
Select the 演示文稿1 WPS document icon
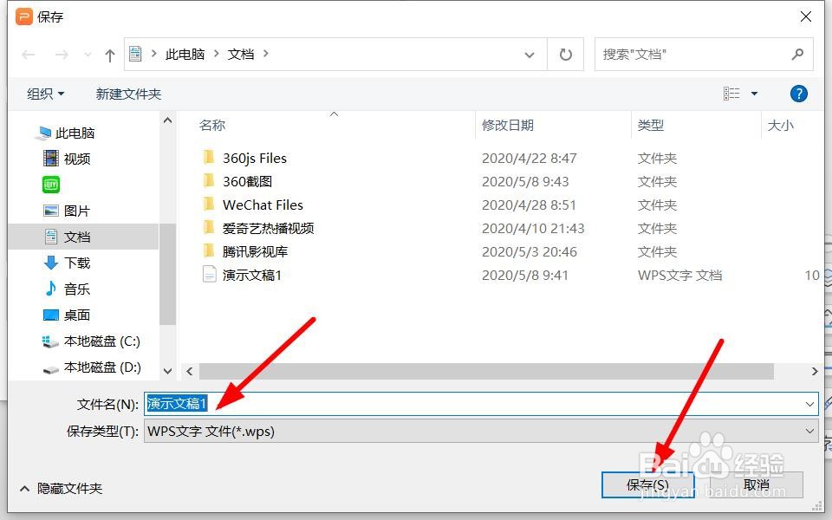(x=210, y=275)
